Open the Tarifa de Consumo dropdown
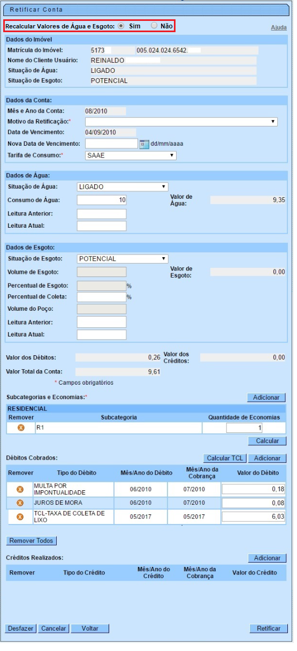 coord(131,155)
